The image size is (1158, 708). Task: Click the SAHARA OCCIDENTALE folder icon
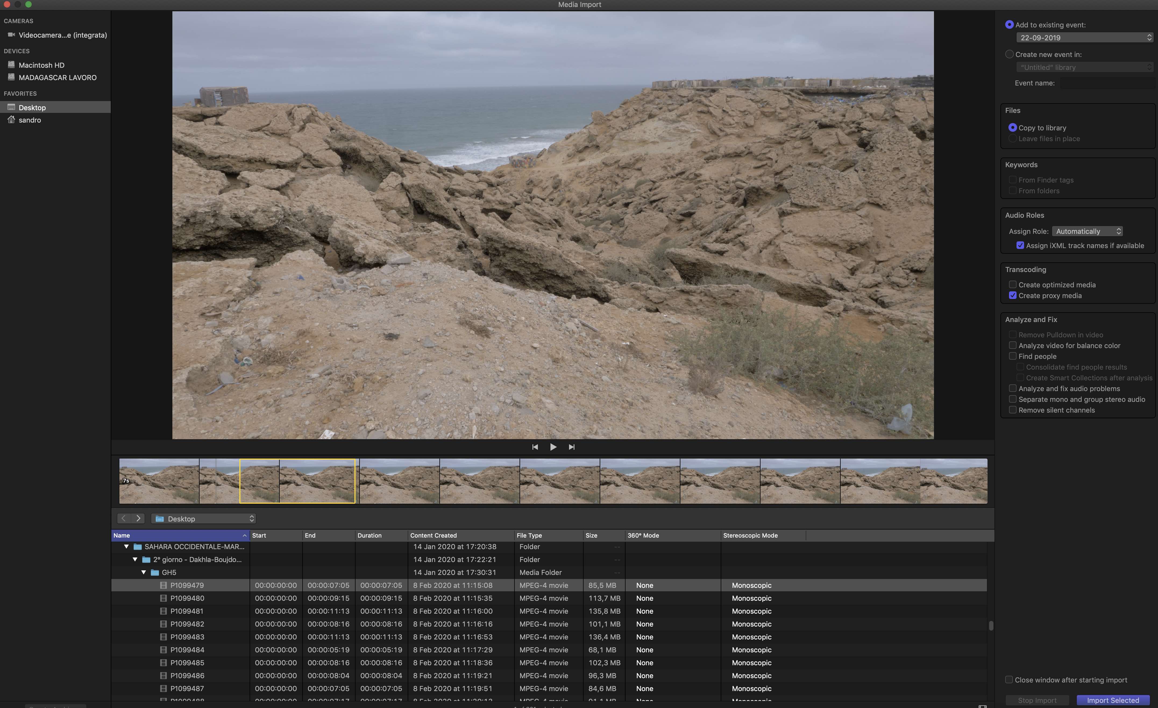pyautogui.click(x=138, y=546)
